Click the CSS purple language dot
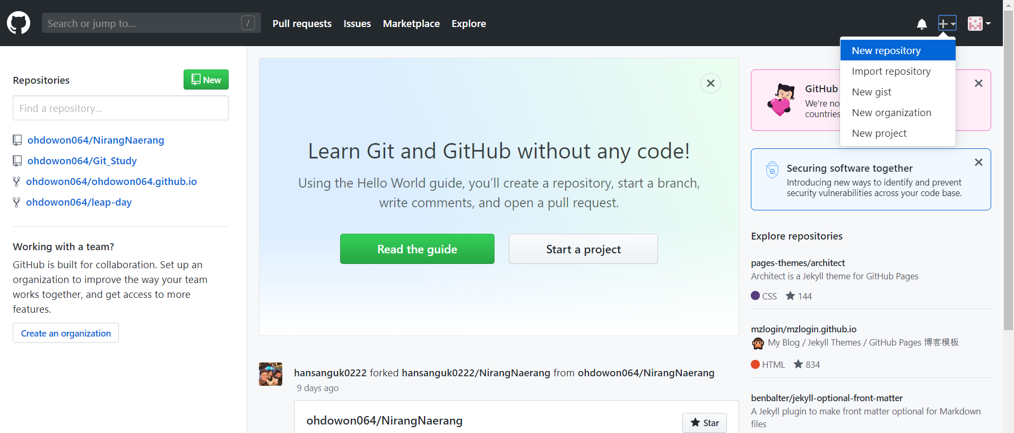Screen dimensions: 1014x433 tap(755, 296)
